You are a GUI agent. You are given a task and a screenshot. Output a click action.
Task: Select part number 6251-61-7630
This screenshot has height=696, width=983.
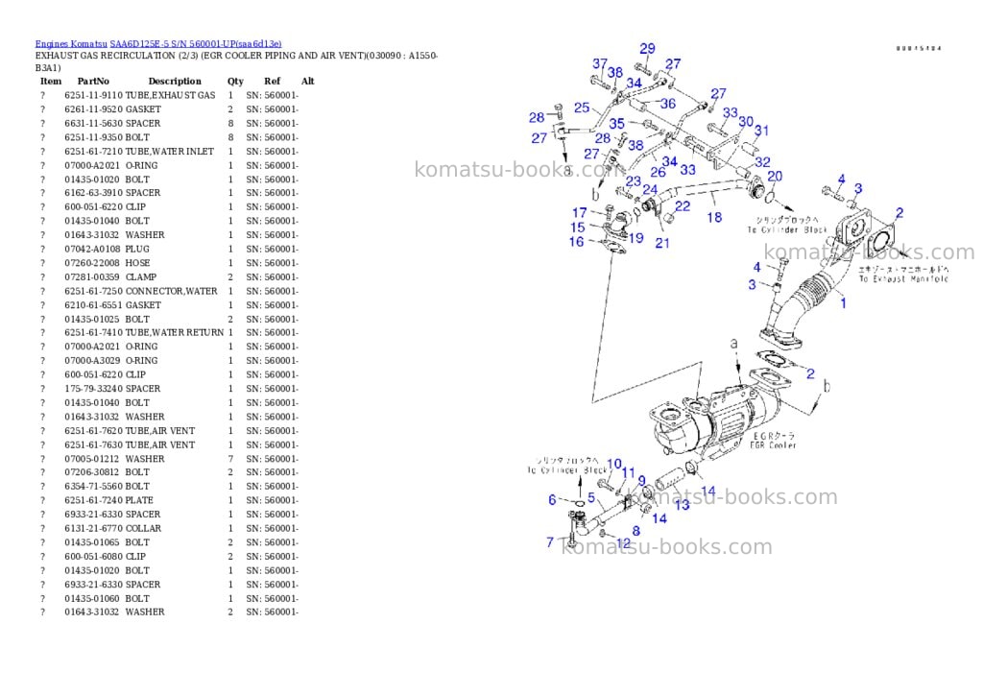point(94,444)
